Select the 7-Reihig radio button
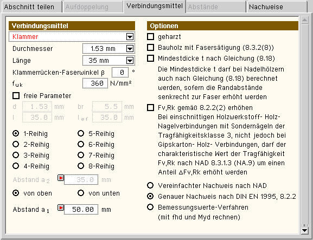The image size is (313, 240). (81, 155)
